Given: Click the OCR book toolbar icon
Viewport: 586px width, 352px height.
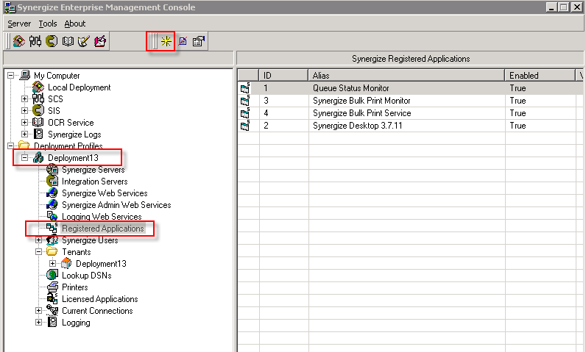Looking at the screenshot, I should (68, 40).
